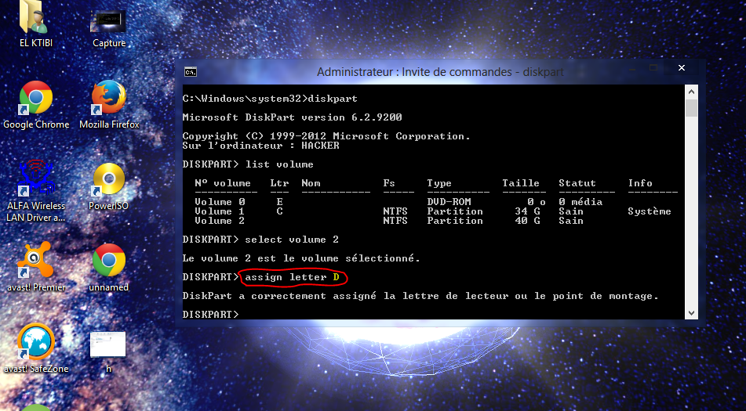This screenshot has width=746, height=411.
Task: Click 'Le volume 2 est le volume sélectionné' line
Action: (x=301, y=258)
